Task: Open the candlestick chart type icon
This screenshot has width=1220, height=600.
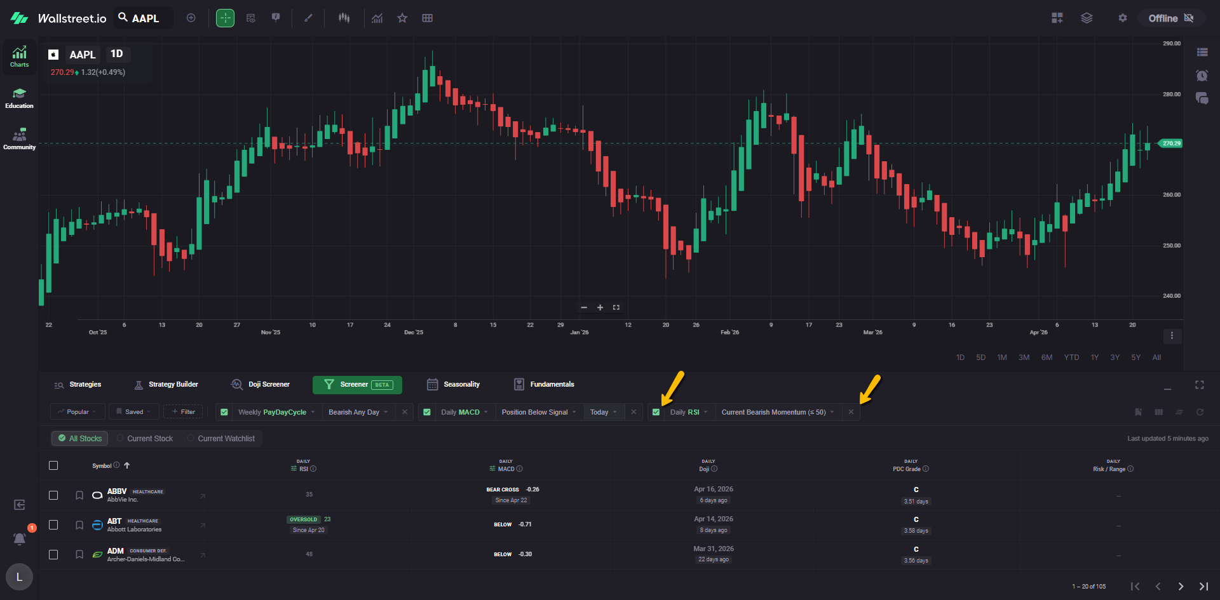Action: tap(344, 18)
